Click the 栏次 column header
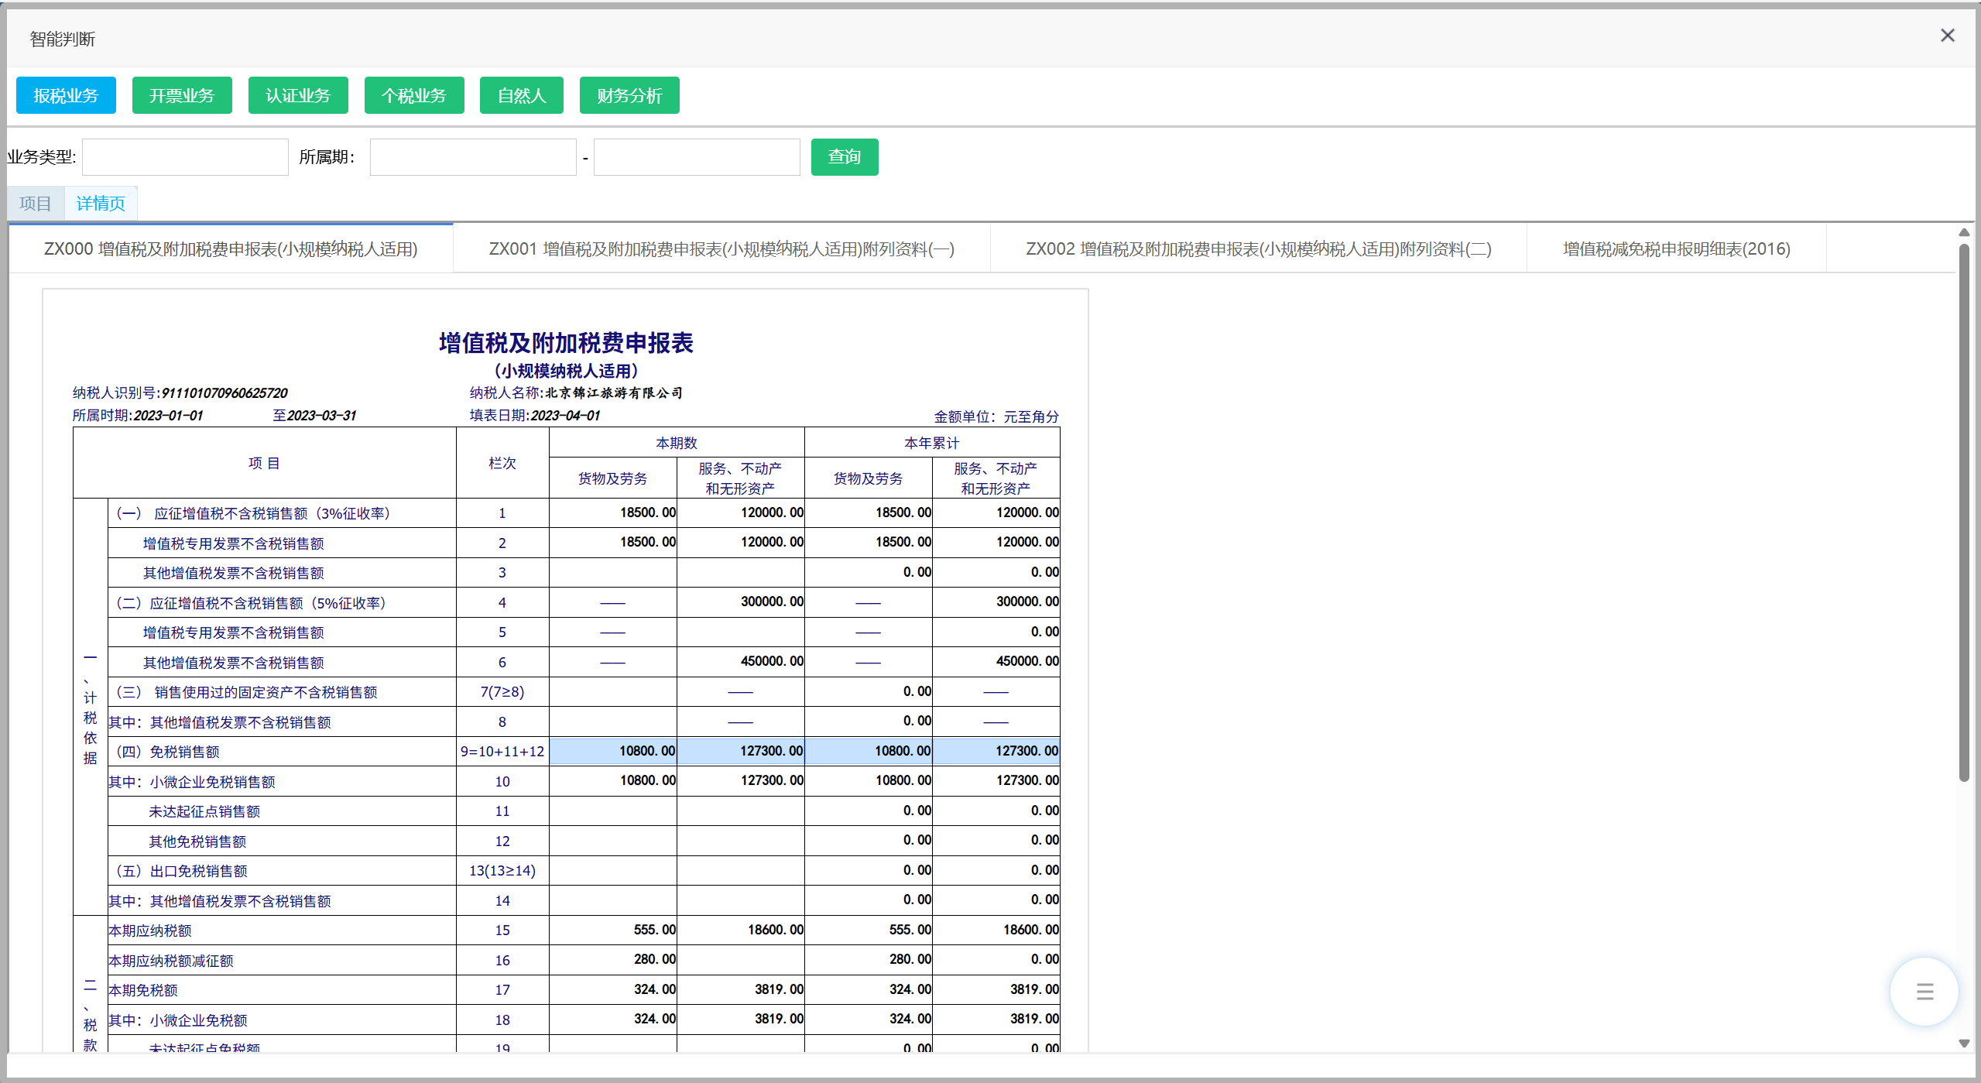 coord(502,463)
